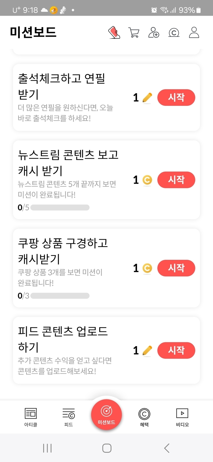Start the 쿠팡 상품 구경 mission
The height and width of the screenshot is (462, 213).
click(x=176, y=268)
